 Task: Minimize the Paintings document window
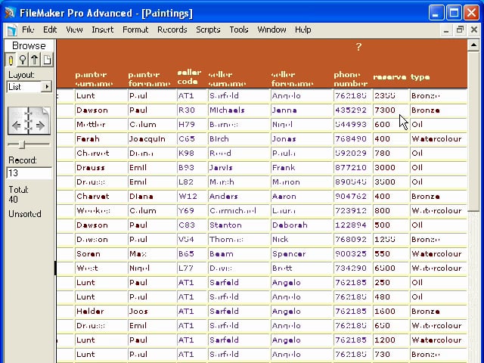446,30
